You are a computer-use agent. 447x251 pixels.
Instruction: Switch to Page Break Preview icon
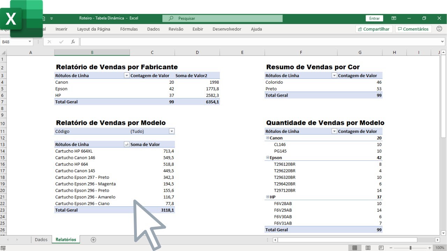pos(381,248)
